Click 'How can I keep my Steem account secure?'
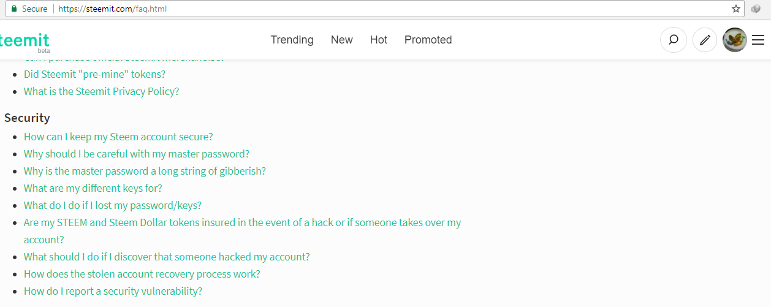 click(x=118, y=137)
